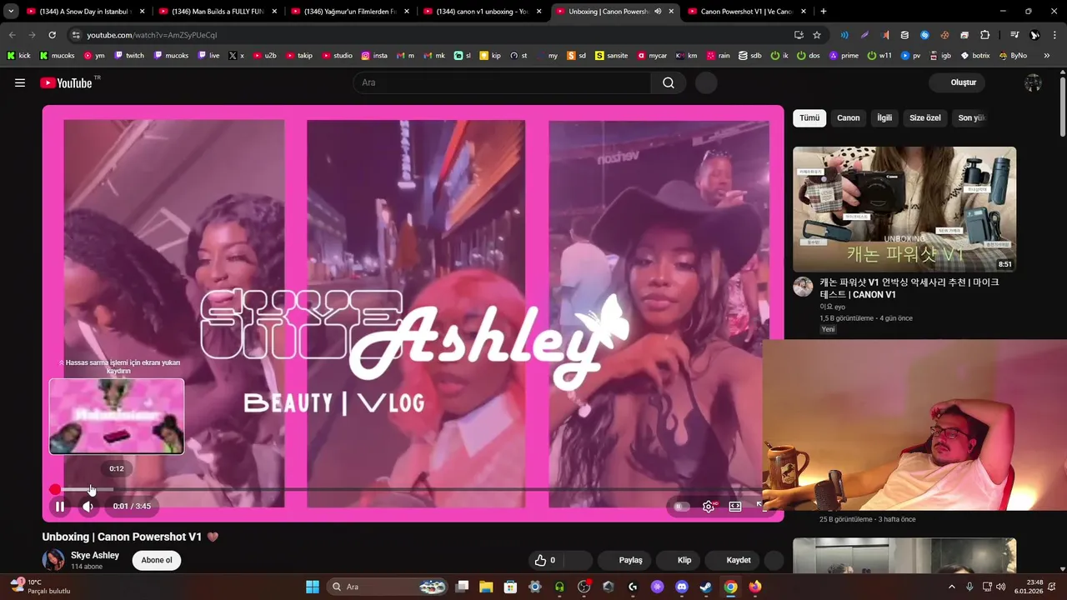This screenshot has height=600, width=1067.
Task: Open Microsoft Store from taskbar
Action: 510,587
